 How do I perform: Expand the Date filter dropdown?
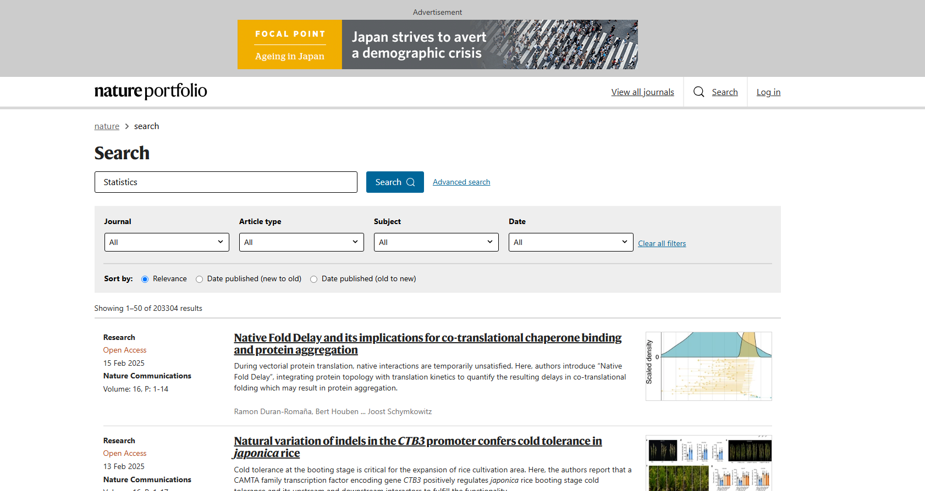pyautogui.click(x=571, y=242)
